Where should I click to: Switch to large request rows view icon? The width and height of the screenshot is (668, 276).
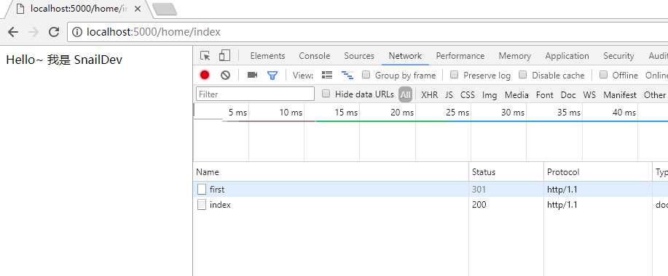tap(327, 75)
